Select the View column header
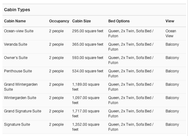 click(170, 21)
